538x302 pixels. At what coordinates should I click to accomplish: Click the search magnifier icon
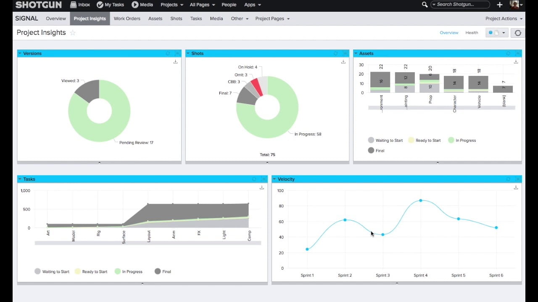click(x=425, y=5)
